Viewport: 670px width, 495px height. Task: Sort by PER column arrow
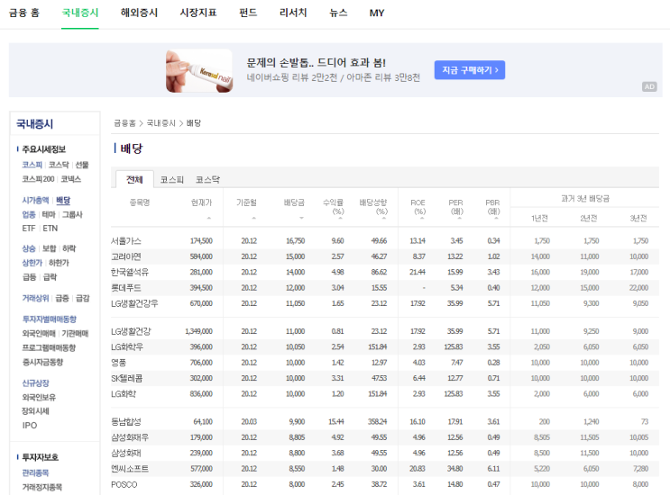tap(459, 218)
